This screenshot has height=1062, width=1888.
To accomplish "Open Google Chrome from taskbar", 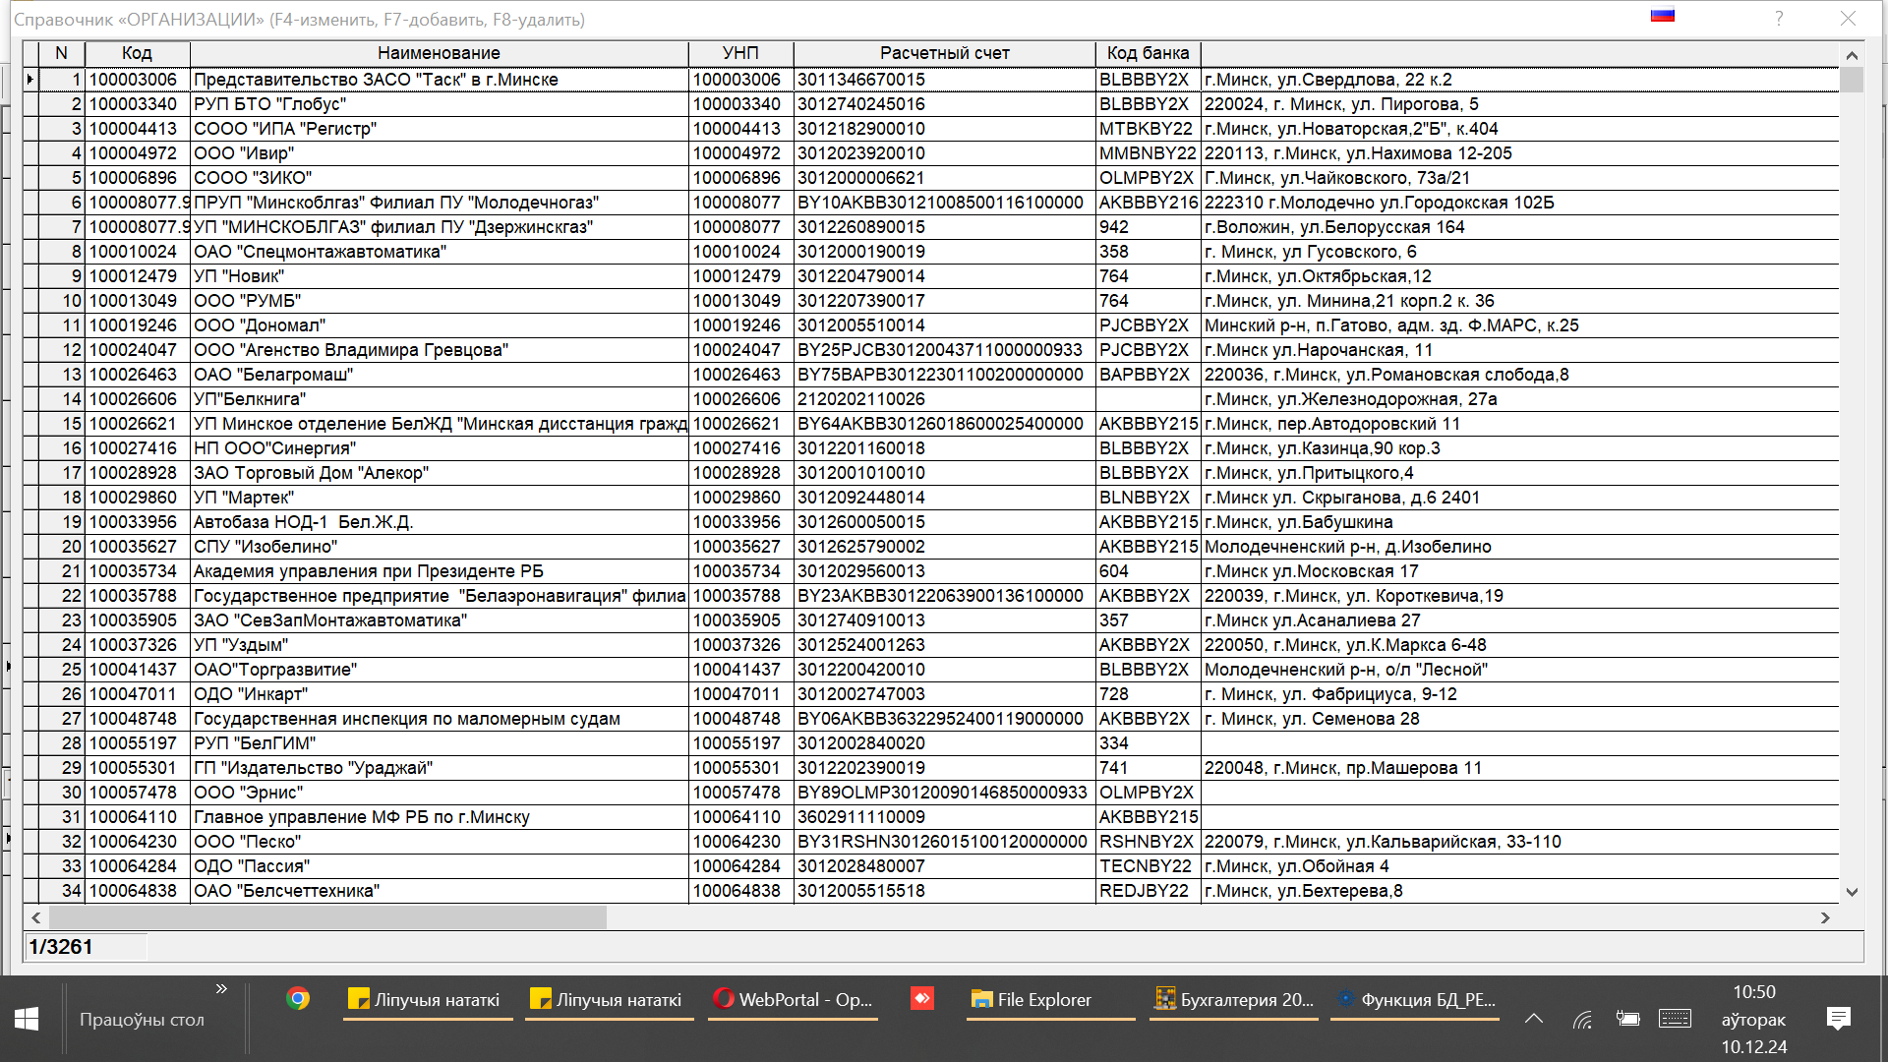I will pyautogui.click(x=298, y=999).
